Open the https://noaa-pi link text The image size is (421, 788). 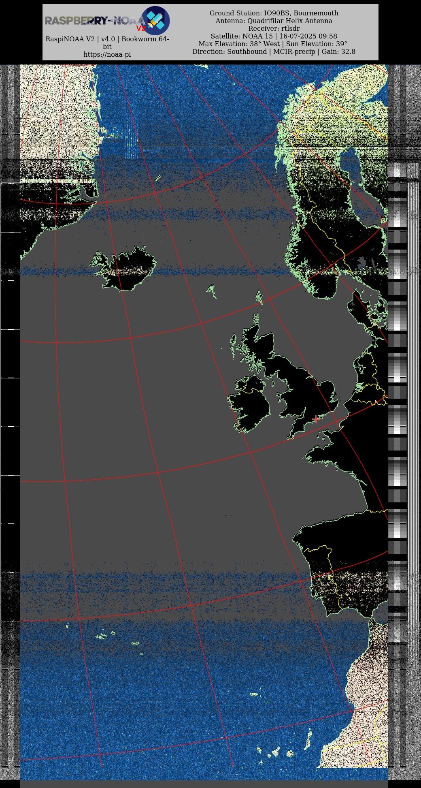pos(107,54)
